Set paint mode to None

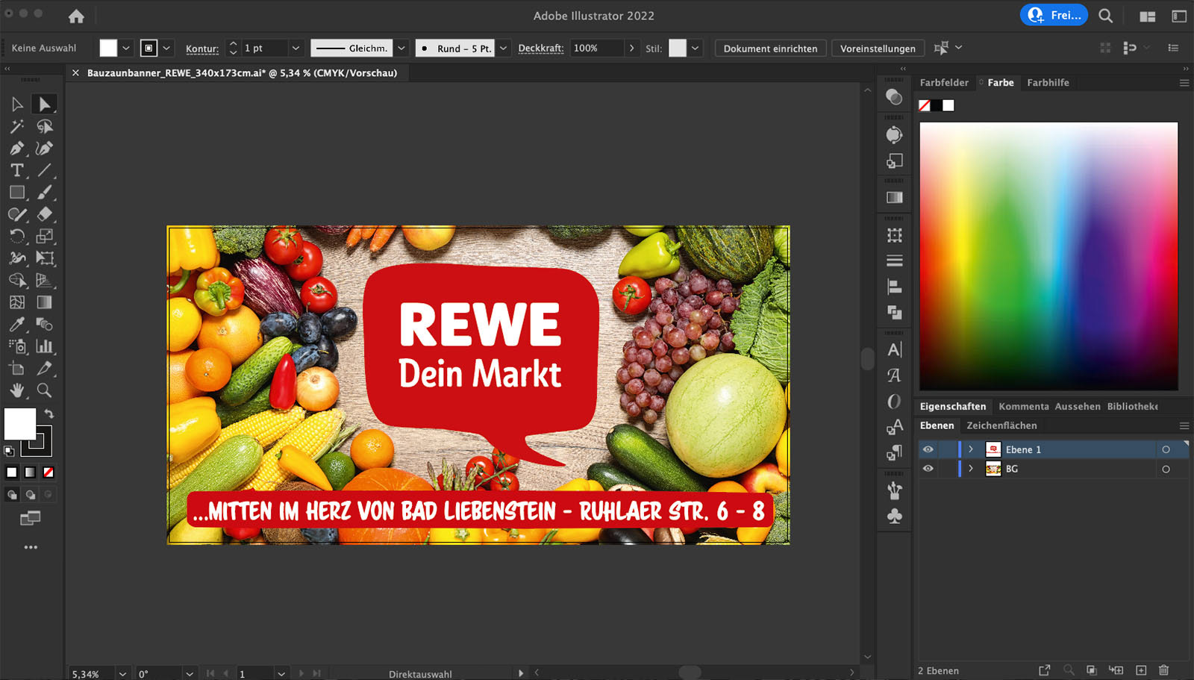[49, 472]
